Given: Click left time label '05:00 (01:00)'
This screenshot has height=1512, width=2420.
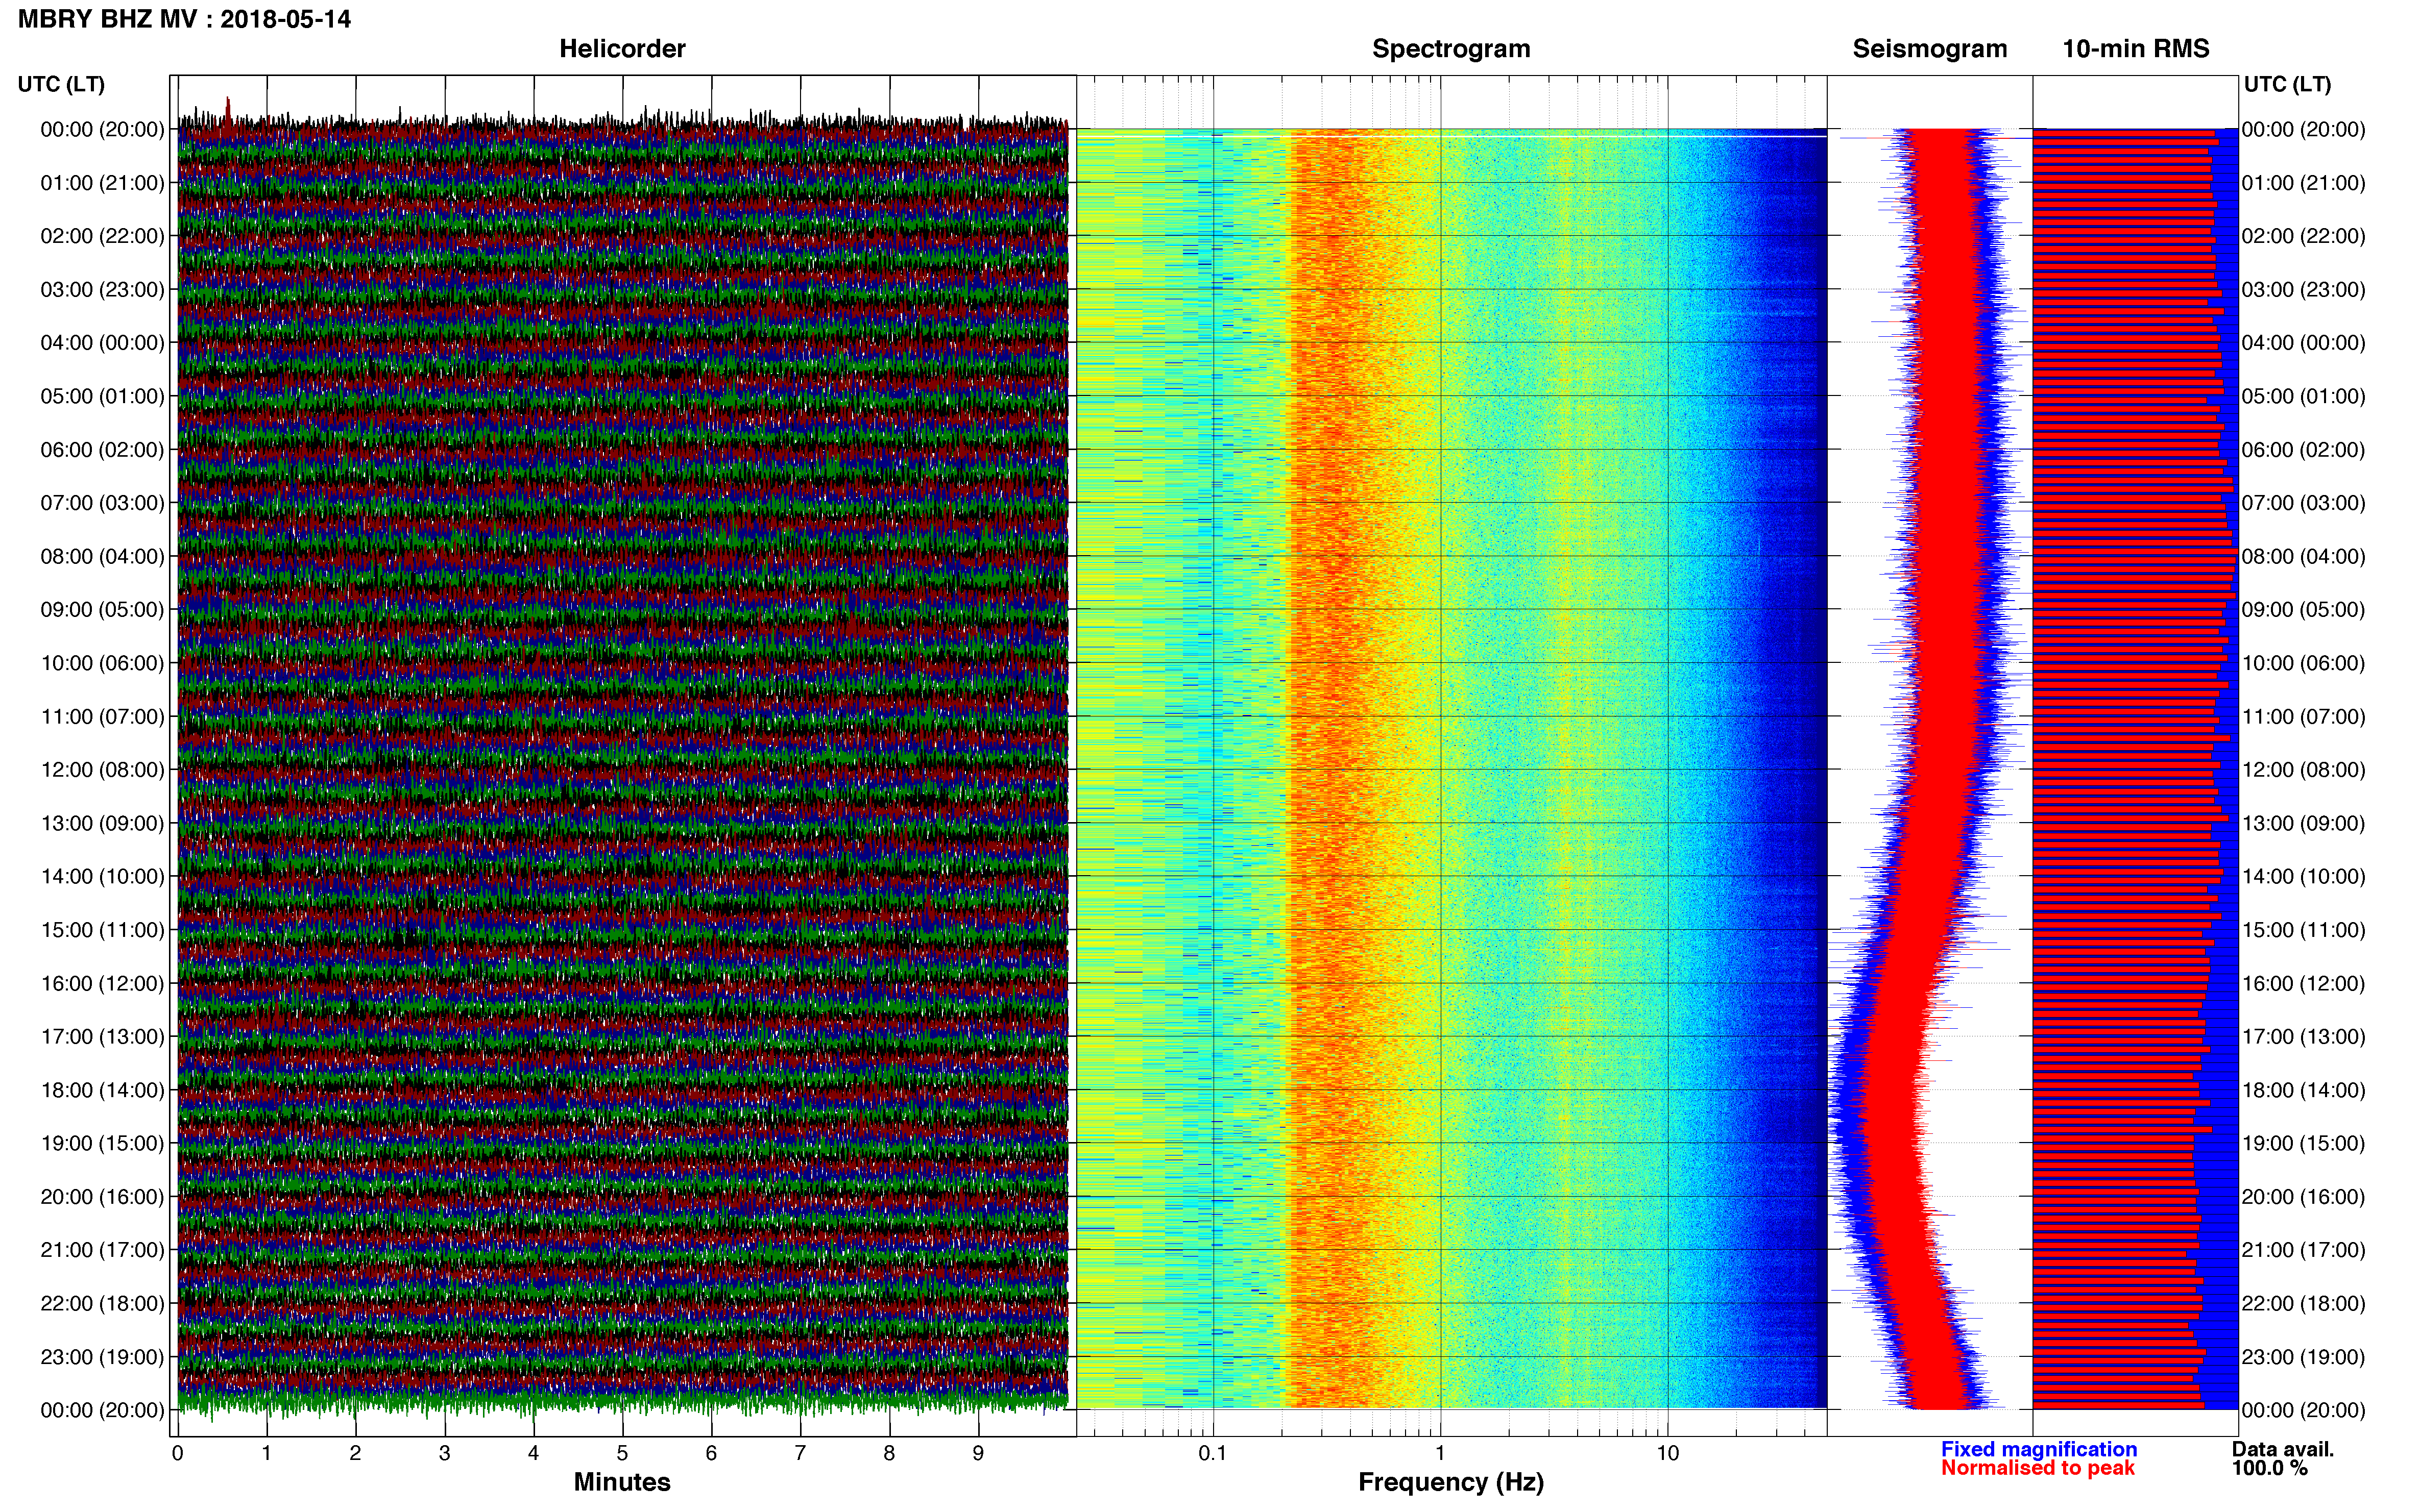Looking at the screenshot, I should pyautogui.click(x=102, y=396).
